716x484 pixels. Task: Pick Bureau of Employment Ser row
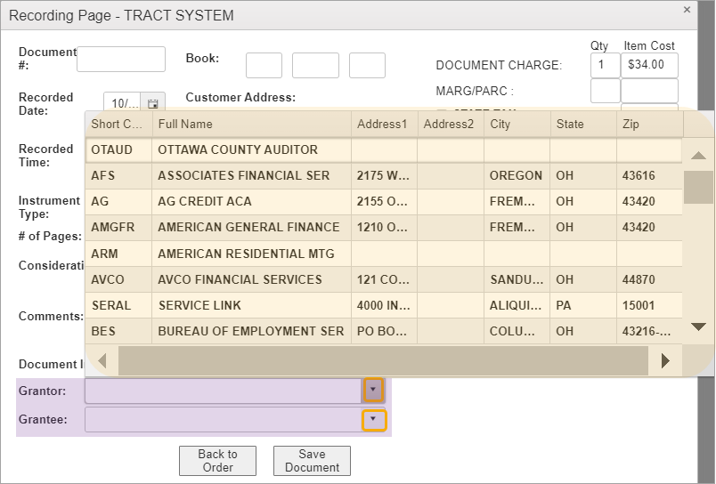[x=250, y=331]
